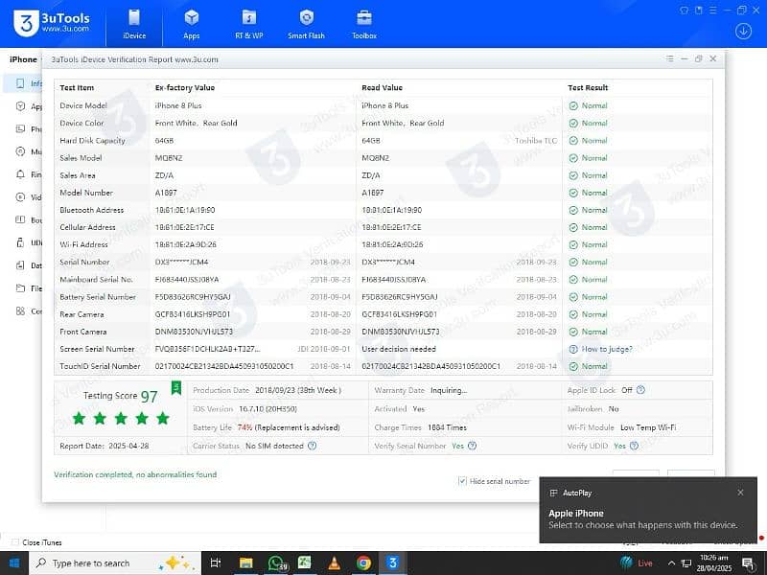
Task: Click the Windows Start button
Action: point(14,563)
